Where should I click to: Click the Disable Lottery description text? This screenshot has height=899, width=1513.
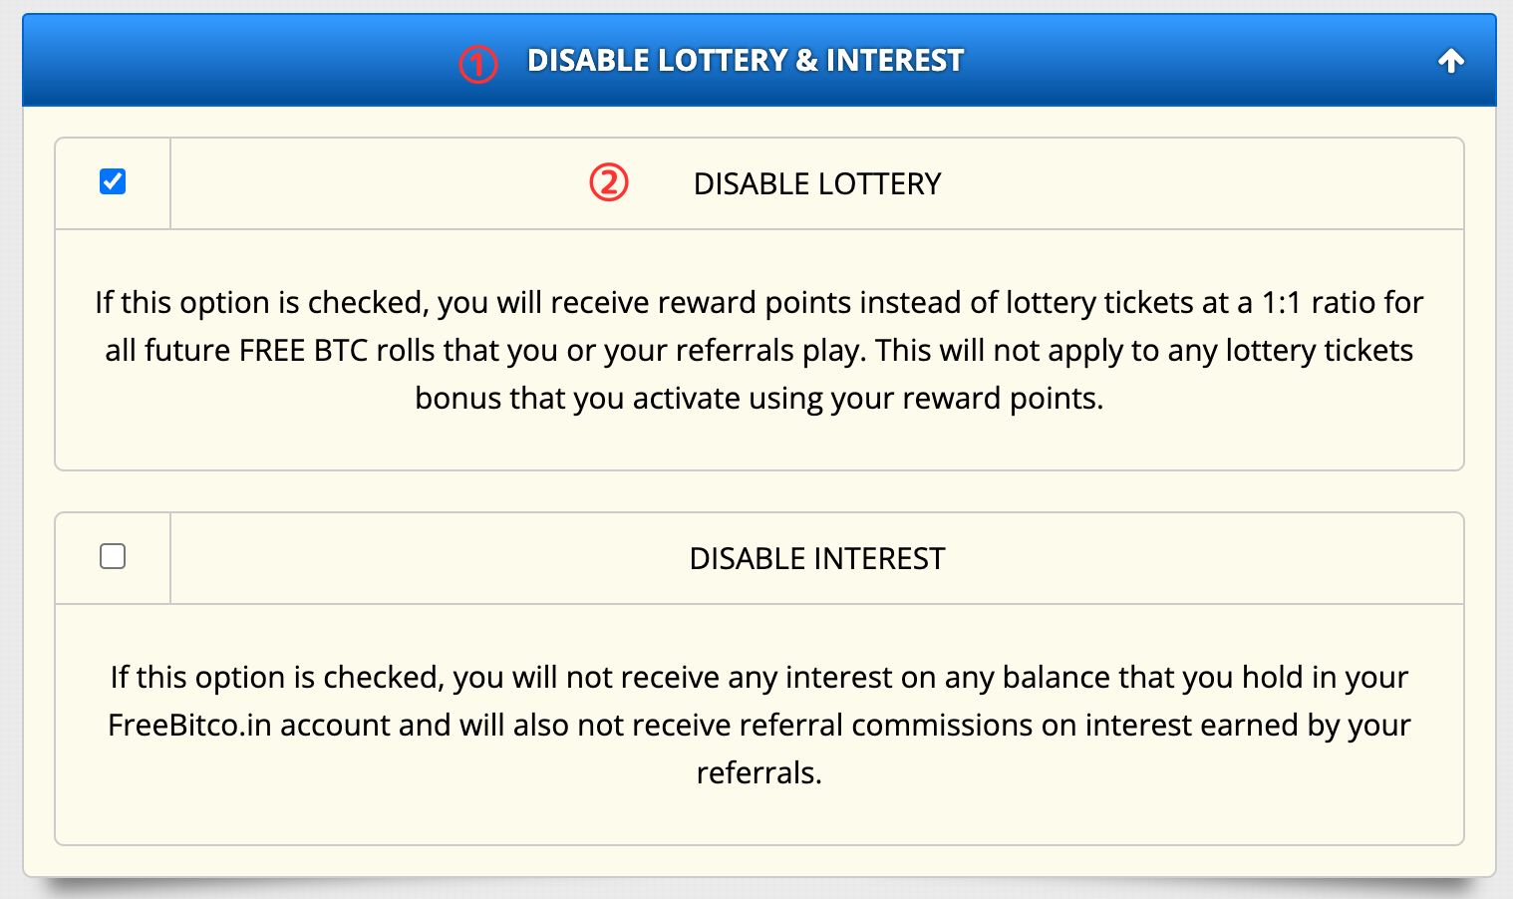click(758, 350)
